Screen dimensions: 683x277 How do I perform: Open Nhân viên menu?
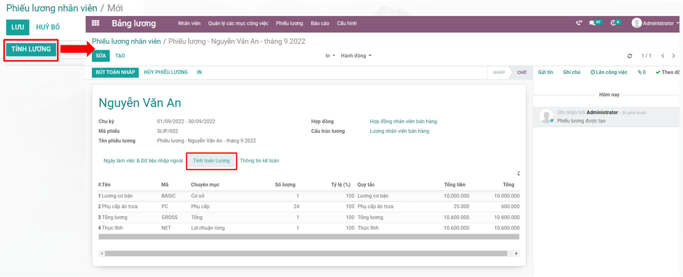[189, 23]
